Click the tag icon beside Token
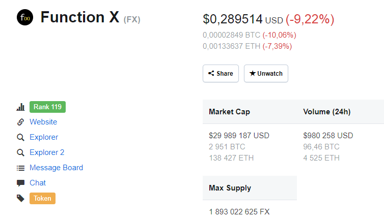The width and height of the screenshot is (384, 221). click(21, 198)
